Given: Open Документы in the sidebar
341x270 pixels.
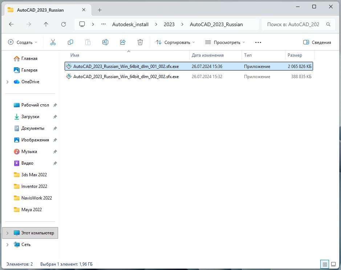Looking at the screenshot, I should click(x=29, y=128).
